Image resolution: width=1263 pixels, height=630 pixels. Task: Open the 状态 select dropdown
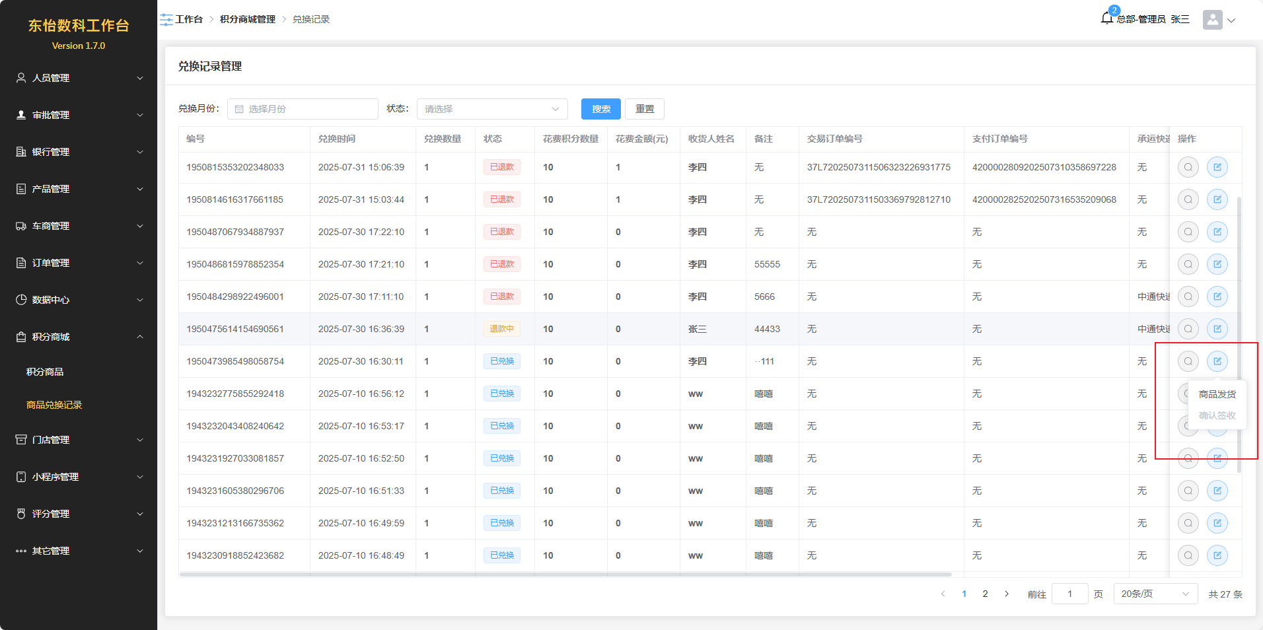click(x=491, y=109)
